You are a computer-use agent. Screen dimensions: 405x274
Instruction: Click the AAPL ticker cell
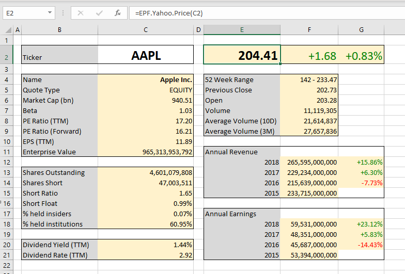[x=146, y=55]
